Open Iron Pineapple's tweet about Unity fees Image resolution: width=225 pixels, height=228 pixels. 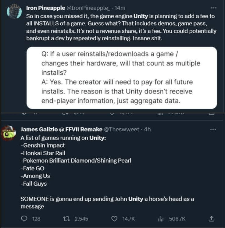point(119,27)
